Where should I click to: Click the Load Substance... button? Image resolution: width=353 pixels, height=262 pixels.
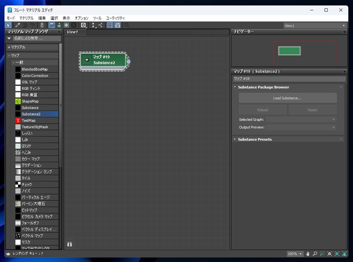coord(287,98)
